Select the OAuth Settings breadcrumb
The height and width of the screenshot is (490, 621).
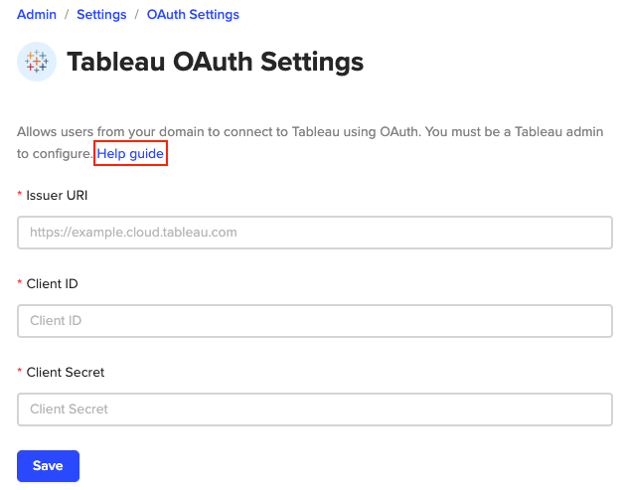click(193, 15)
